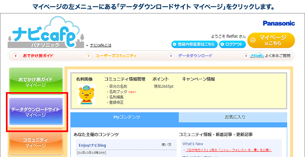Click the コミュニティ情報管理 heading

[125, 79]
